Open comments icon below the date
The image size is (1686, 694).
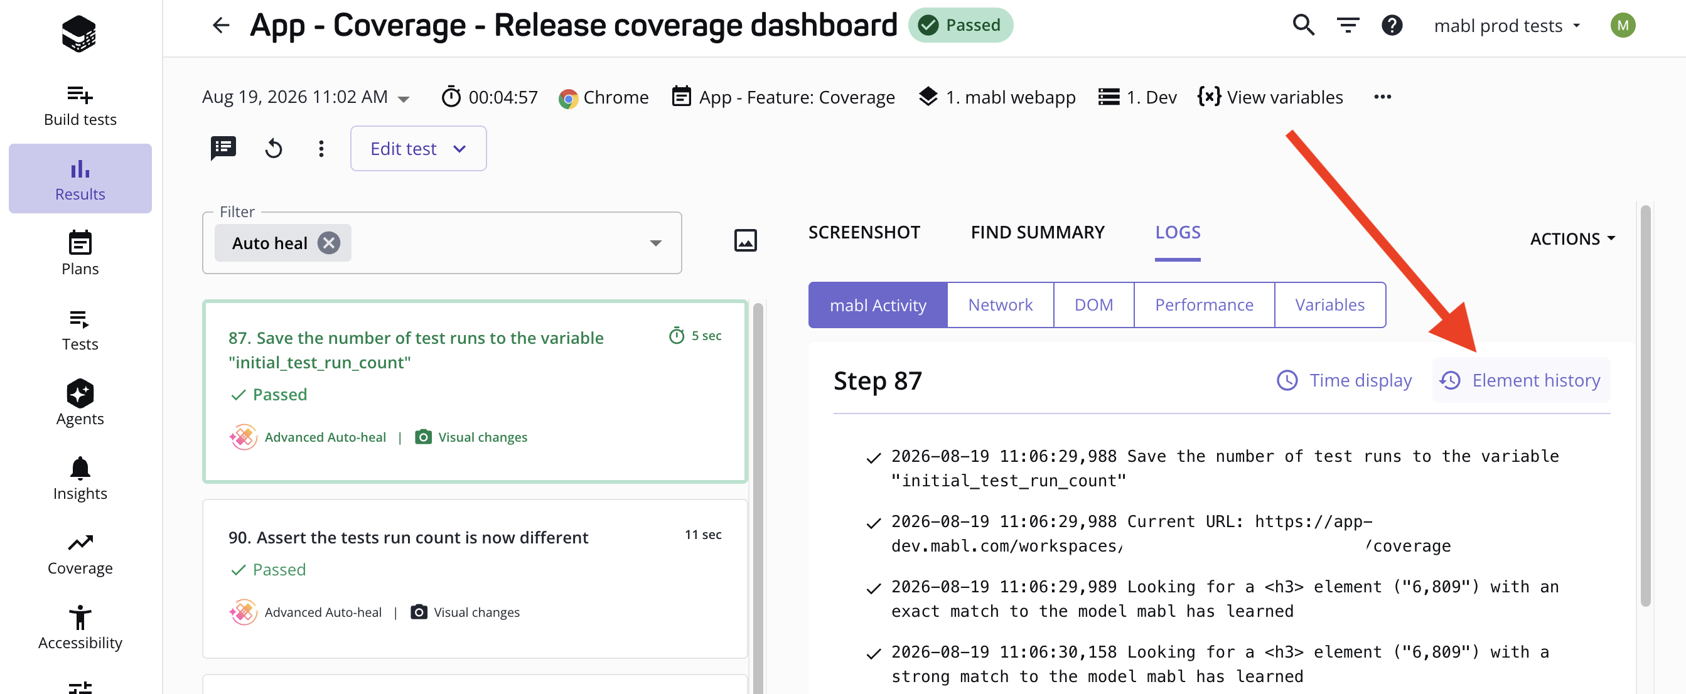pos(223,149)
